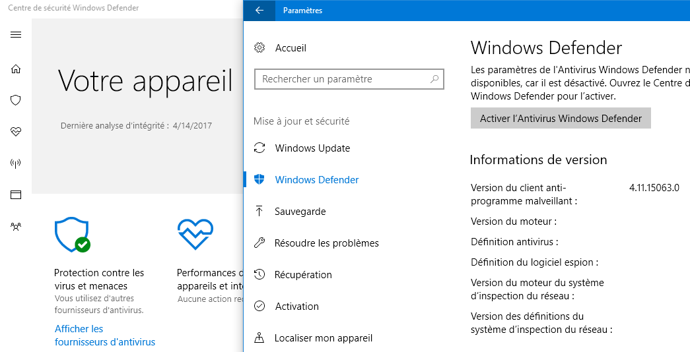Click the magnifier icon in the search box
Screen dimensions: 690x352
[434, 79]
